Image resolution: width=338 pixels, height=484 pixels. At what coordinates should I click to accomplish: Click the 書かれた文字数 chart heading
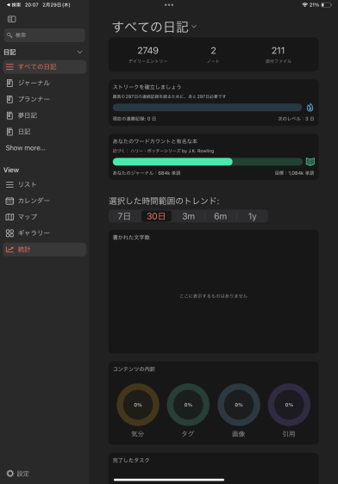131,238
